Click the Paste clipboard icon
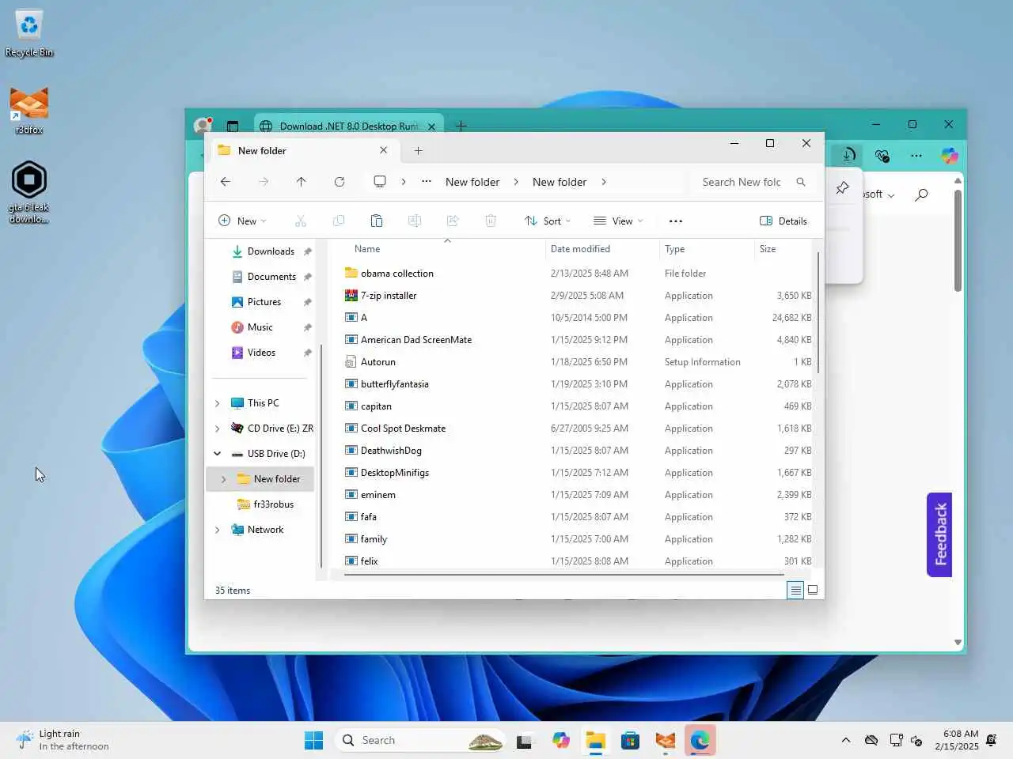1013x759 pixels. coord(377,221)
